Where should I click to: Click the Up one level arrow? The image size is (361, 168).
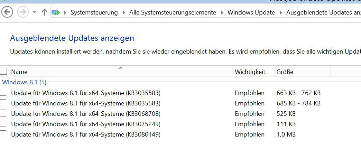click(44, 12)
